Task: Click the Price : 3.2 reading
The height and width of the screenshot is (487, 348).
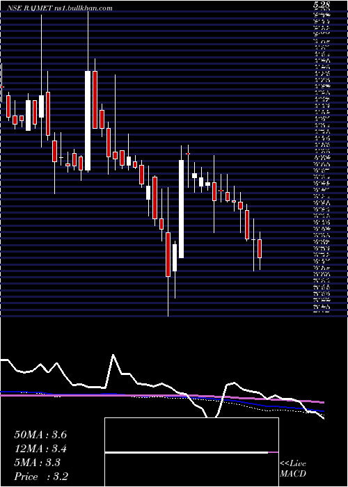Action: click(41, 477)
